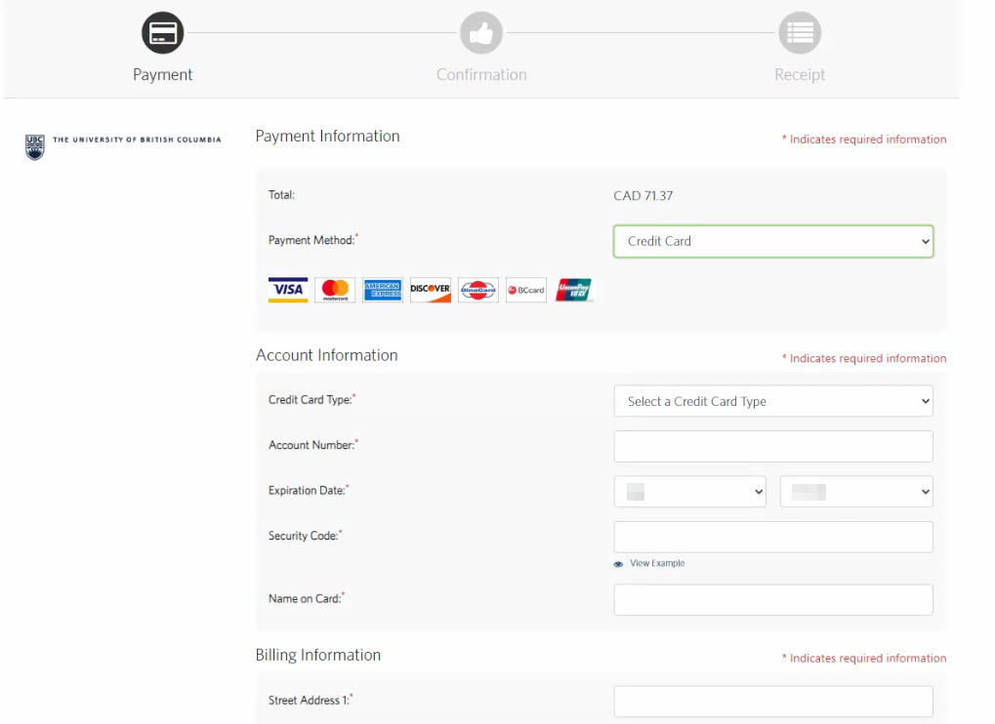Click the Visa card logo
This screenshot has width=995, height=724.
click(x=288, y=290)
